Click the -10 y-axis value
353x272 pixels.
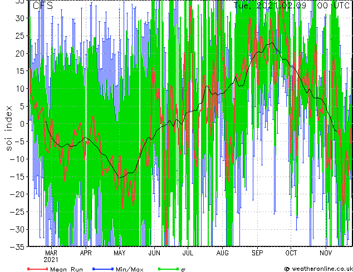click(17, 159)
